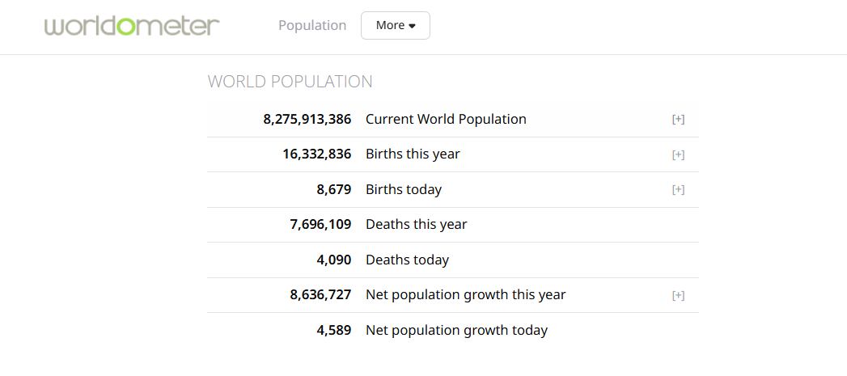Expand Net population growth this year [+]

pyautogui.click(x=678, y=295)
